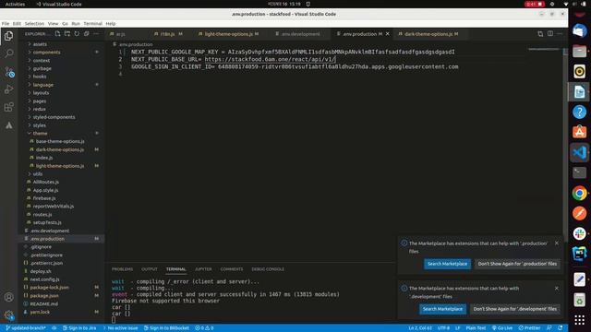Open the Selection menu
Viewport: 591px width, 332px height.
pos(34,23)
